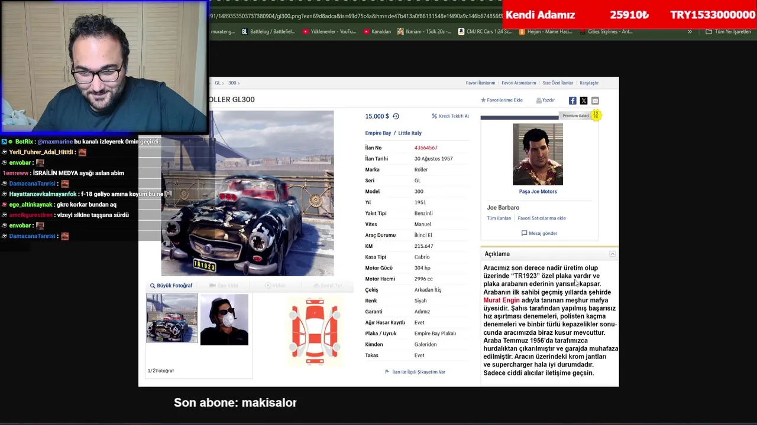Click Mesaj gönder message button
This screenshot has height=425, width=757.
(539, 233)
